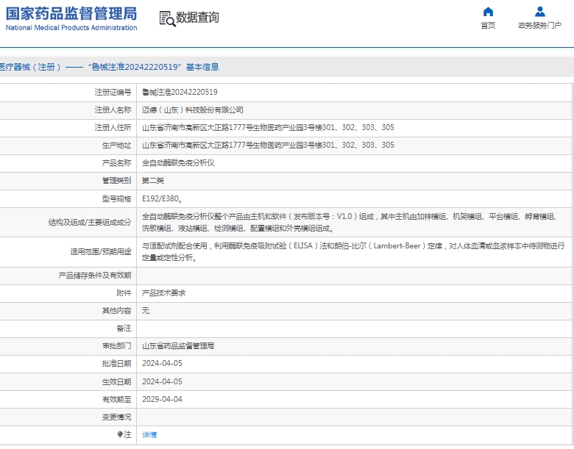
Task: Select registrant name 迈德(山东)科技股份有限公司
Action: coord(193,109)
